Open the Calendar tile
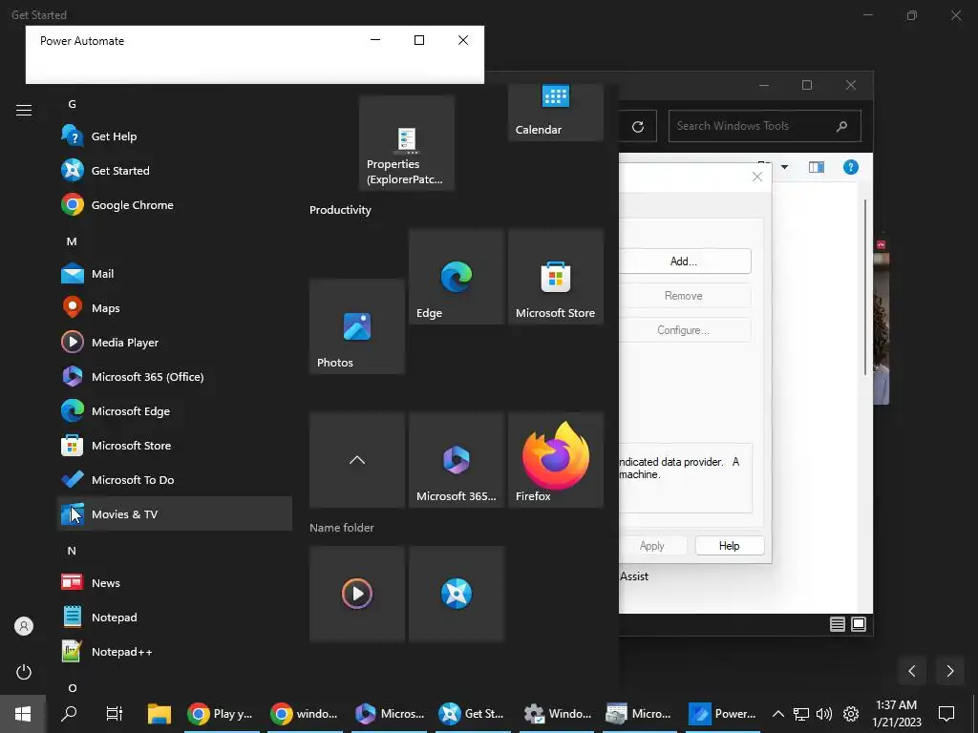 point(556,113)
